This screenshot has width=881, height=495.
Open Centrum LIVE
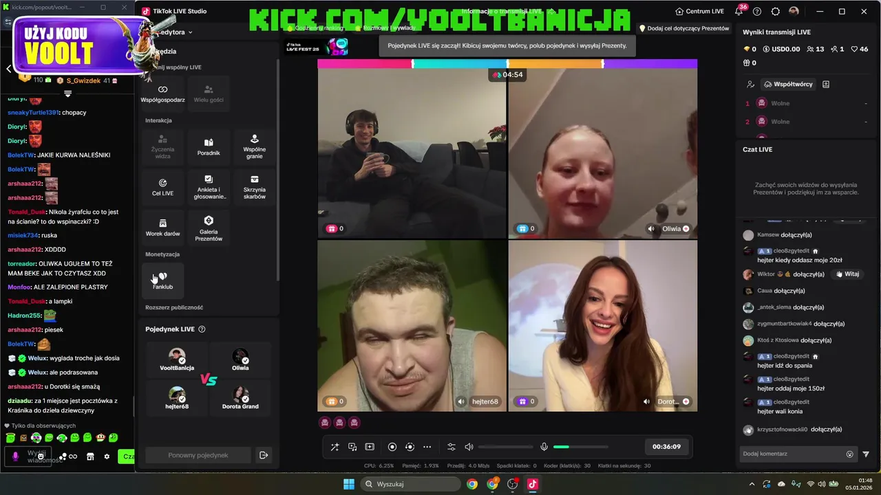pyautogui.click(x=699, y=12)
